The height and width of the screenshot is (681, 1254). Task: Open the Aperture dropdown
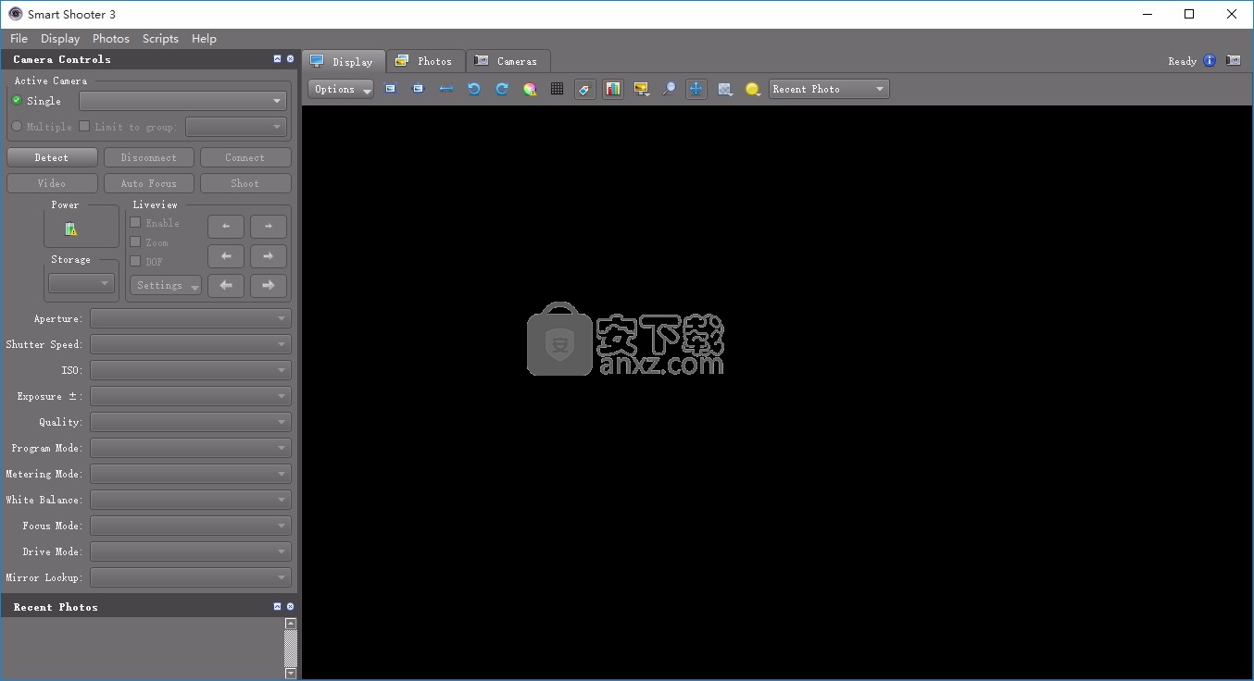coord(191,318)
